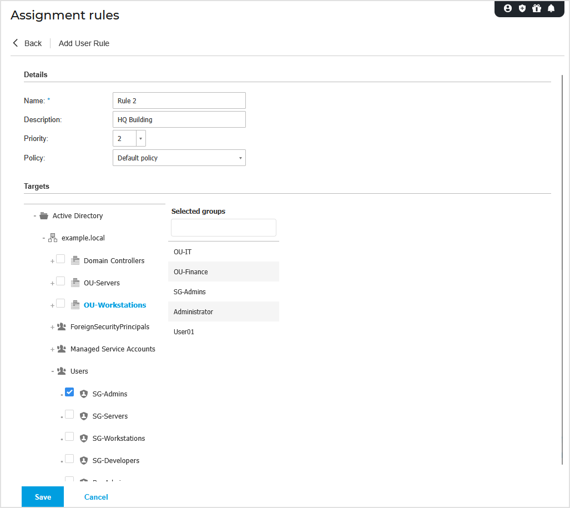Screen dimensions: 570x508
Task: Uncheck the SG-Admins checkbox
Action: click(x=69, y=391)
